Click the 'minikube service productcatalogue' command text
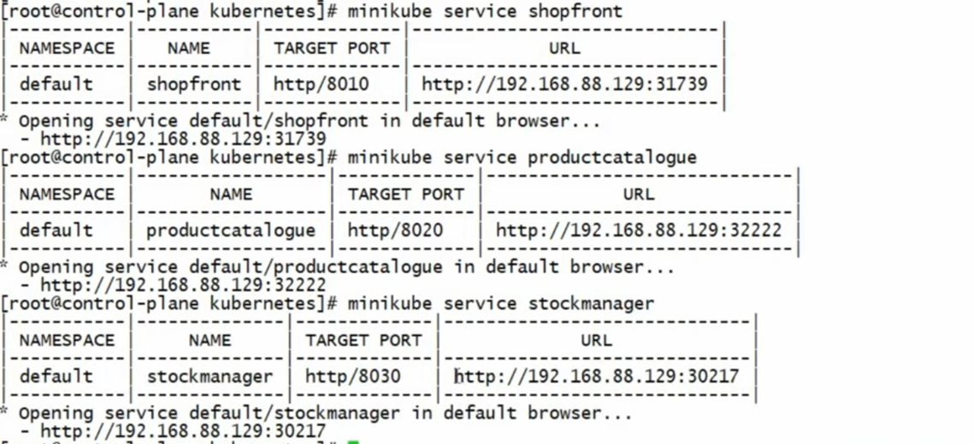The image size is (974, 444). [522, 157]
